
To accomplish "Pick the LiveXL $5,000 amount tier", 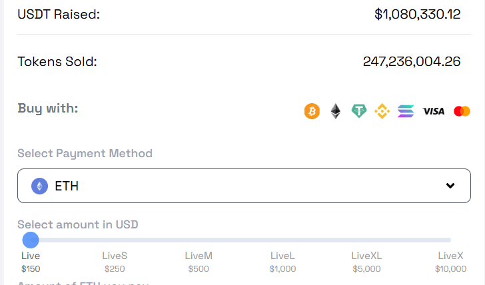I will [366, 262].
